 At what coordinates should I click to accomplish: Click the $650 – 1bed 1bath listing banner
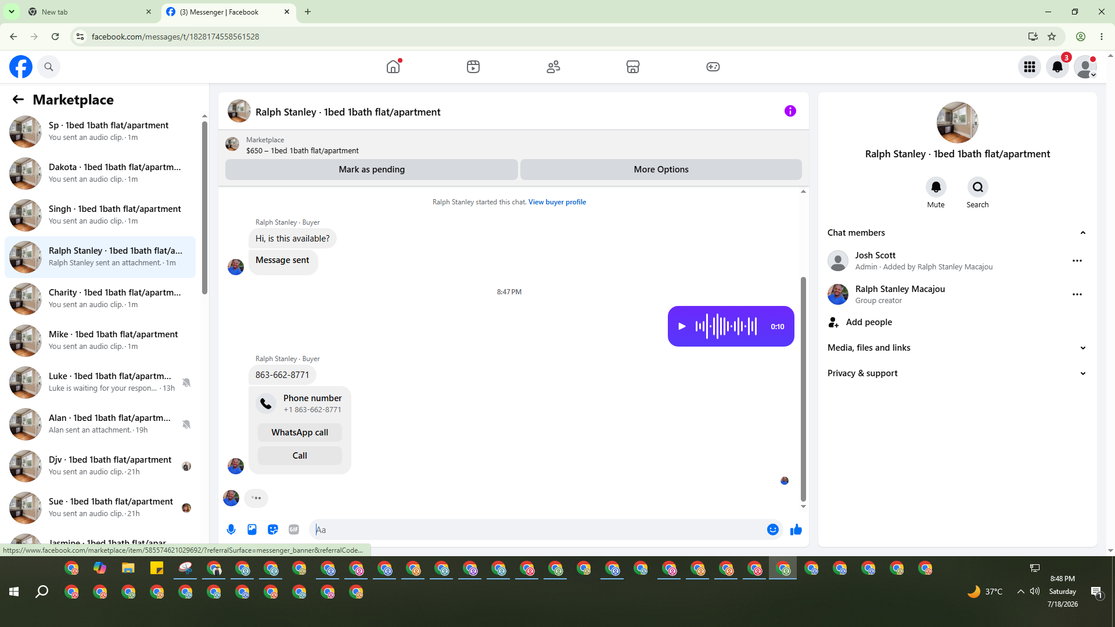click(303, 151)
